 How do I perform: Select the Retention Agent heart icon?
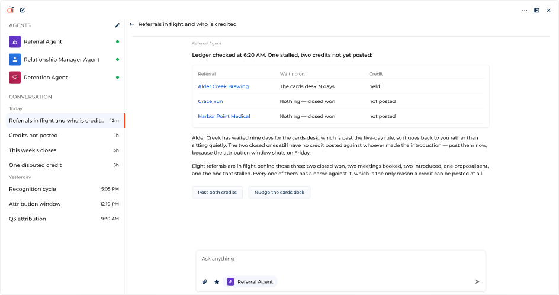15,78
